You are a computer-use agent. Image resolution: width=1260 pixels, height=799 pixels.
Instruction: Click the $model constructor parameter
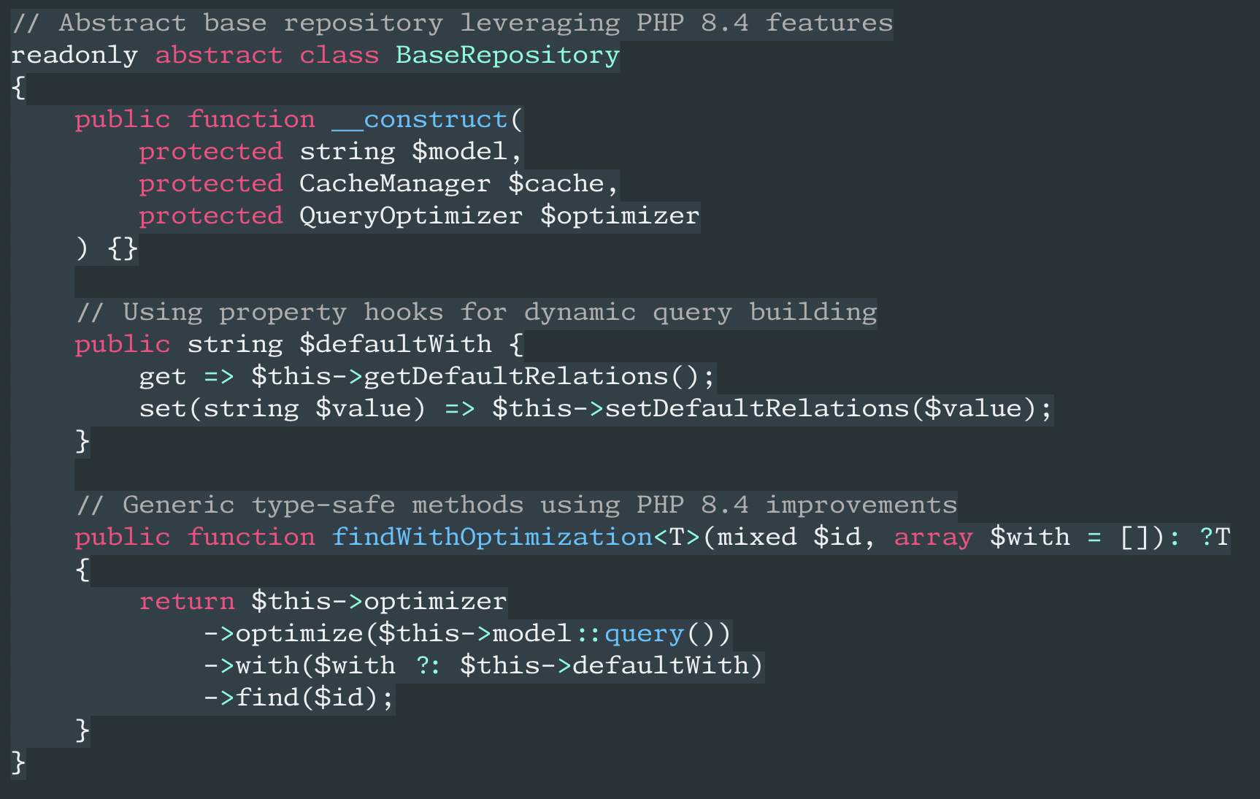(459, 152)
